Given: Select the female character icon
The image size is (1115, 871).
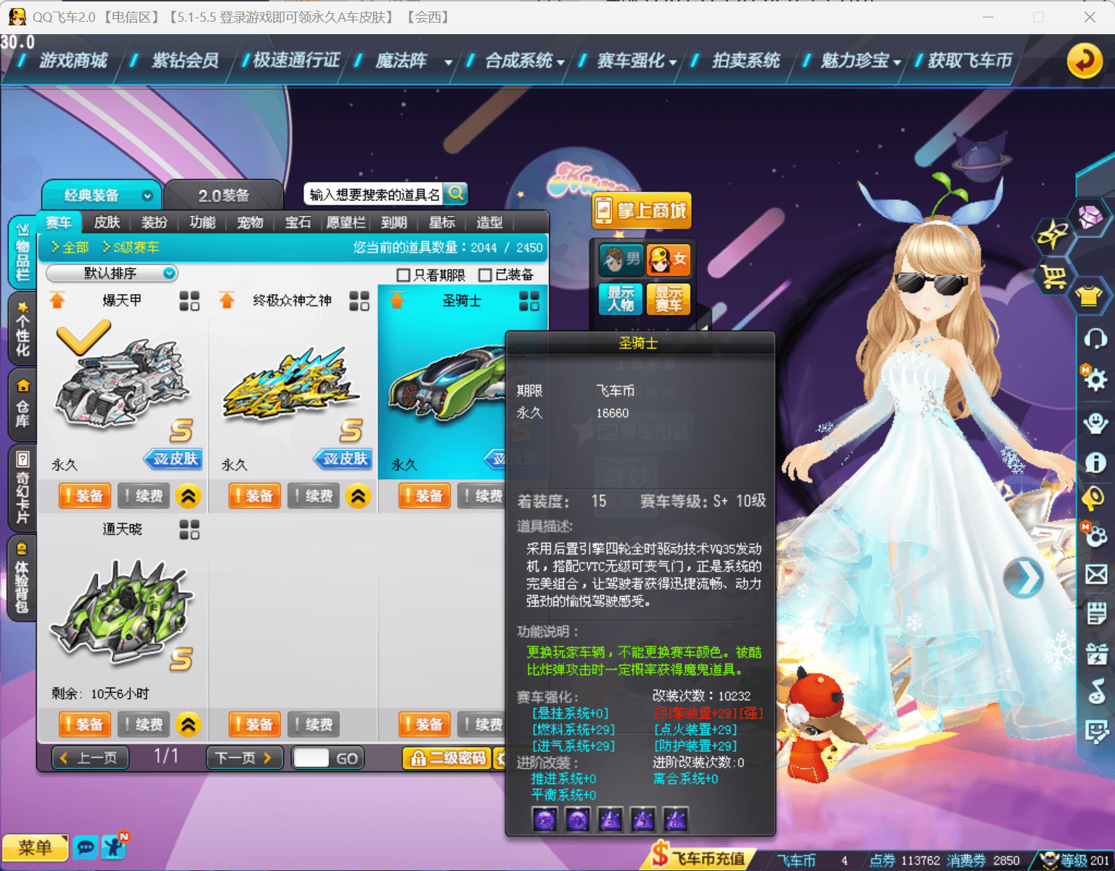Looking at the screenshot, I should (667, 259).
